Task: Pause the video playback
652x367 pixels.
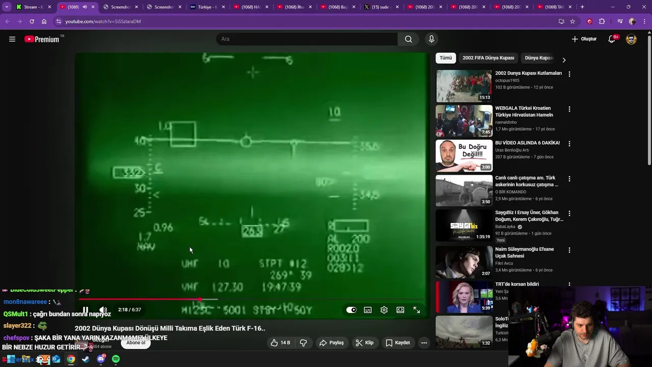Action: 86,310
